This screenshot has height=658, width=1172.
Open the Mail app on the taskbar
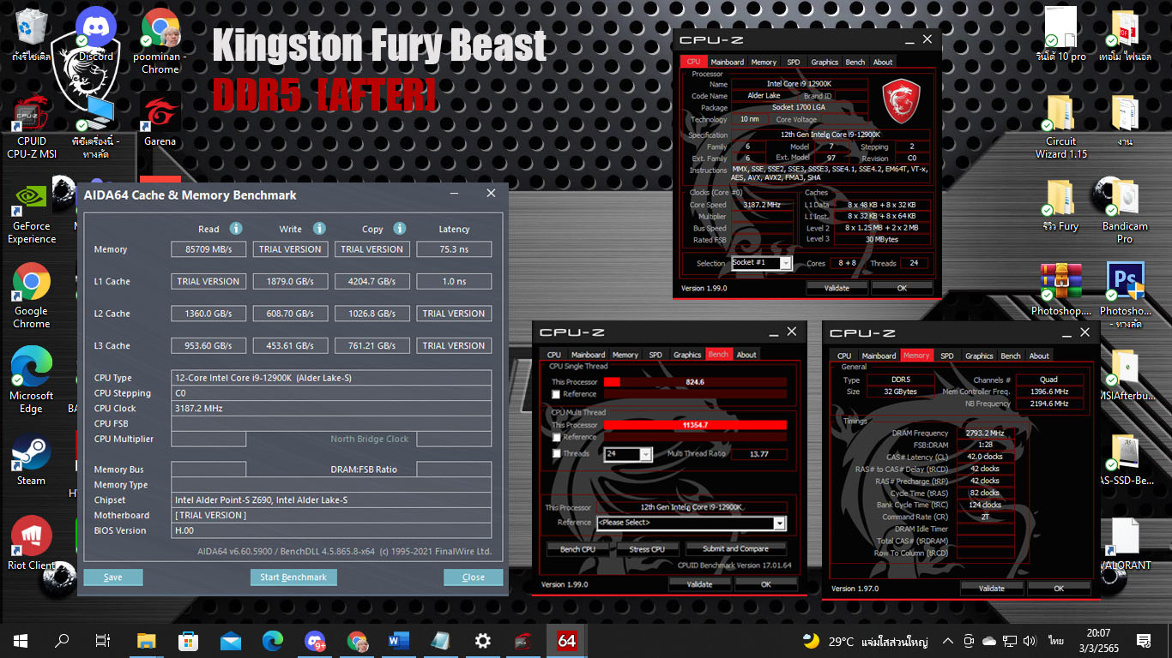click(x=231, y=640)
